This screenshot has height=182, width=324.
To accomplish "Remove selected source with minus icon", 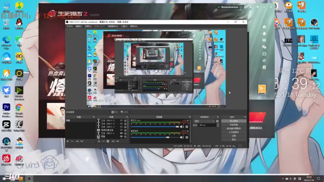I will click(x=103, y=141).
